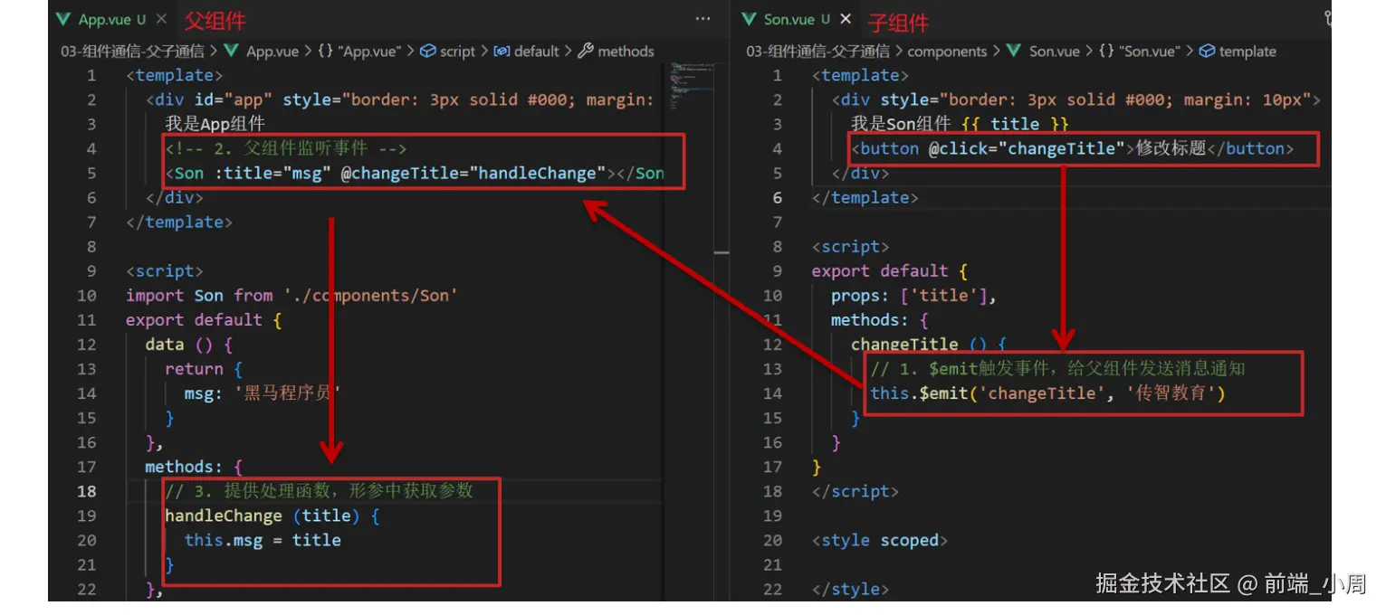Open the folder breadcrumb in the Son.vue pane
The height and width of the screenshot is (615, 1386).
coord(817,52)
